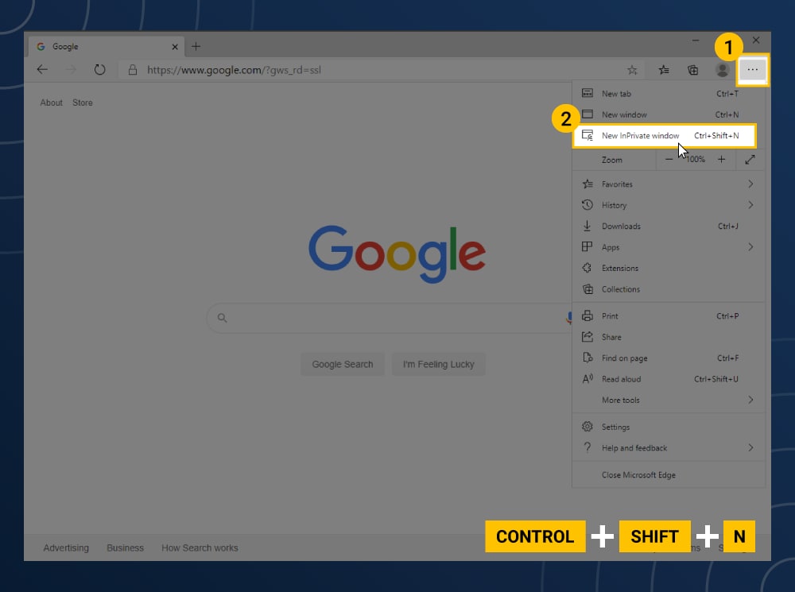Select Read aloud menu item

(x=669, y=379)
